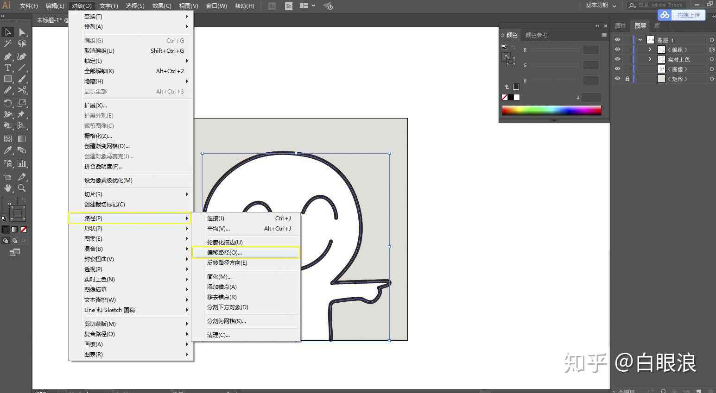The width and height of the screenshot is (716, 393).
Task: Select the Rotate tool
Action: 8,103
